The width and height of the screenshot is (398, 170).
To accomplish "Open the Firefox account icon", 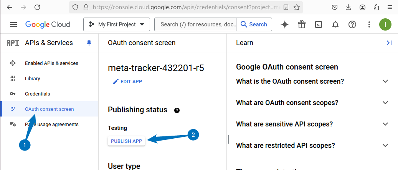I will [x=362, y=7].
